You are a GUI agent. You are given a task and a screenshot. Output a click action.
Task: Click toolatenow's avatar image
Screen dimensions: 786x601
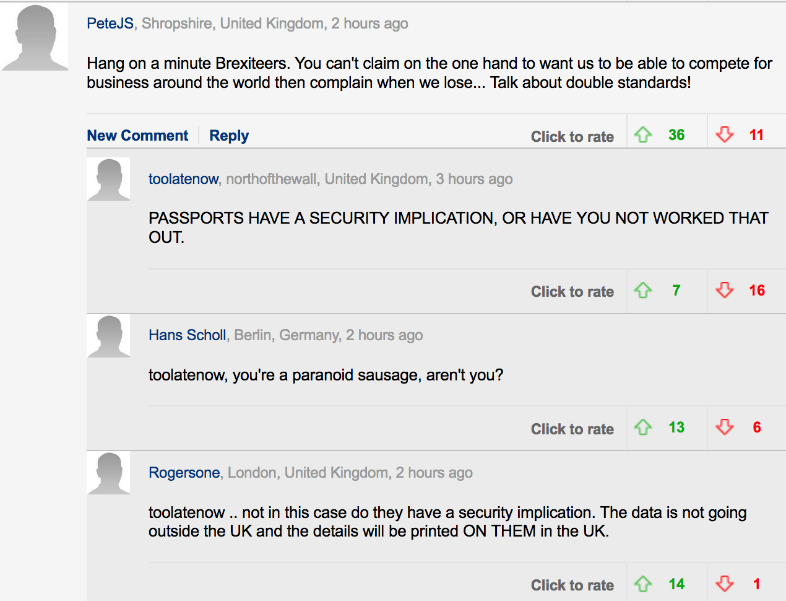(109, 179)
